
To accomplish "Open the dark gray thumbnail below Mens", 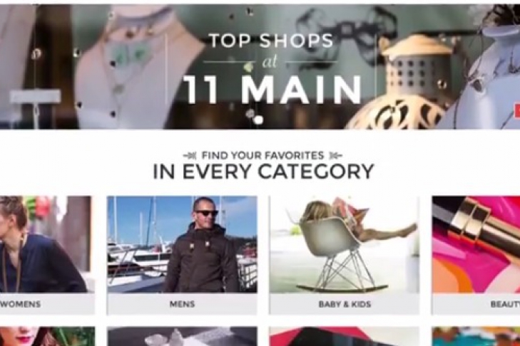I will click(x=182, y=337).
